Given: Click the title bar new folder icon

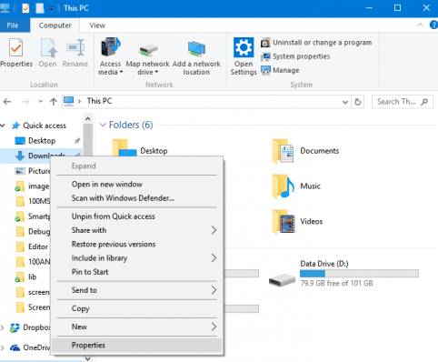Looking at the screenshot, I should [x=40, y=8].
